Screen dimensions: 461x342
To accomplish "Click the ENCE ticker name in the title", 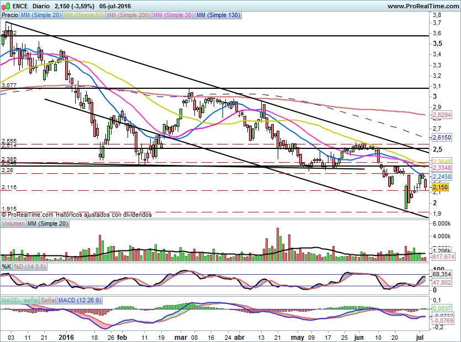I will tap(20, 6).
